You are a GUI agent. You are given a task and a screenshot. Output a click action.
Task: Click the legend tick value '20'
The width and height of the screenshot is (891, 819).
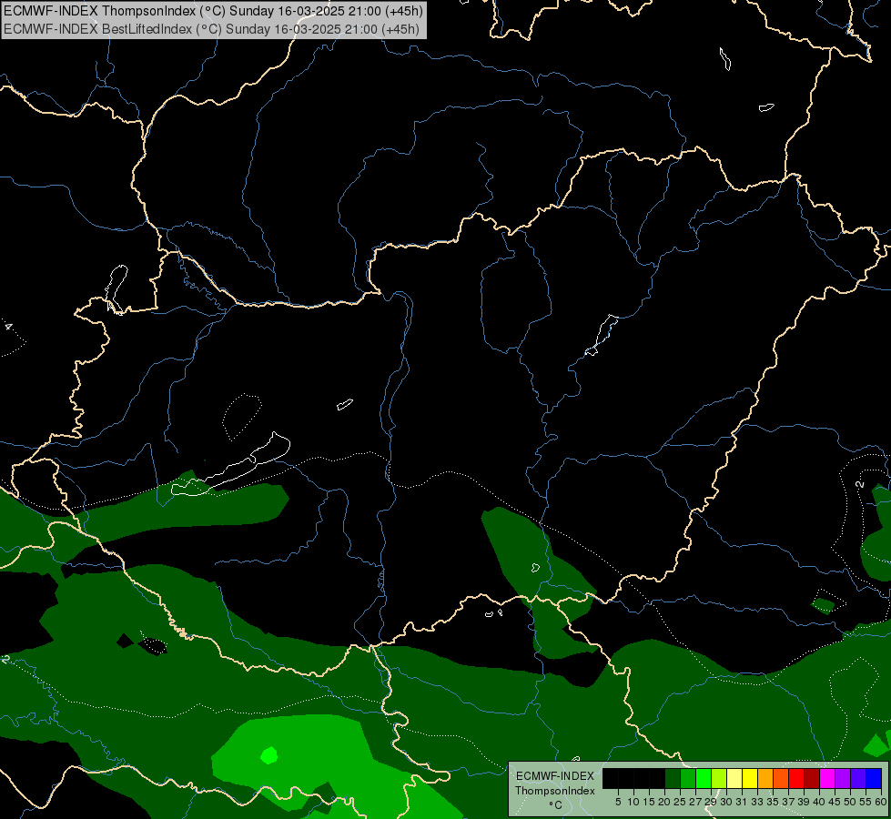point(664,802)
